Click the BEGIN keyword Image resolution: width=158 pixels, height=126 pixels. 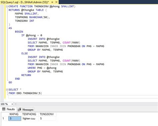tap(19, 32)
